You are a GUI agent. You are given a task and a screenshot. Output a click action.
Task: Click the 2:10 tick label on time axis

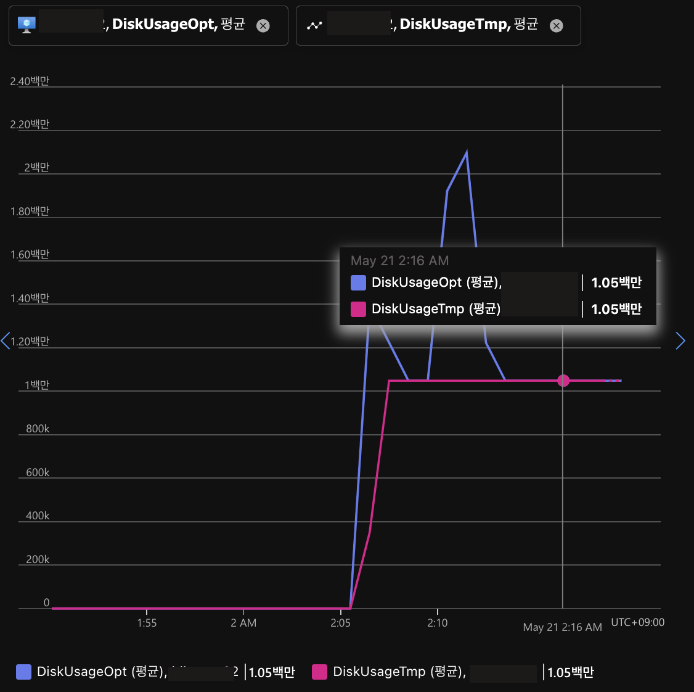pos(438,623)
